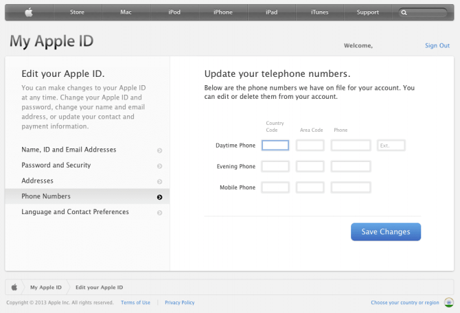
Task: Click the India flag region icon
Action: [x=448, y=302]
